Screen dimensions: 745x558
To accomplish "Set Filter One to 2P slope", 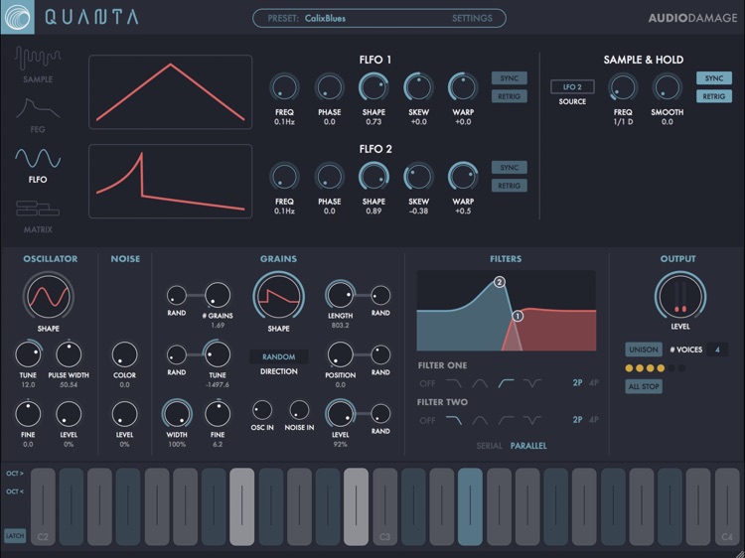I will click(577, 383).
